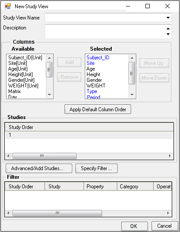Select Age[Unit] in the Available list
This screenshot has width=180, height=232.
point(18,69)
